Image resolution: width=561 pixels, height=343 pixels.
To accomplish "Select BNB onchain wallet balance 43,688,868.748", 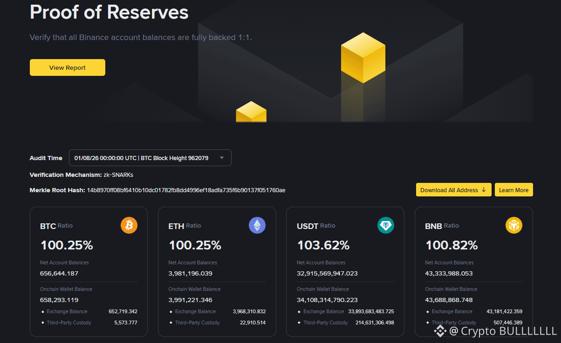I will pyautogui.click(x=449, y=300).
